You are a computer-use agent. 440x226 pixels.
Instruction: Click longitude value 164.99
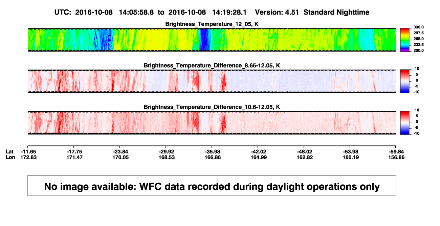pyautogui.click(x=258, y=157)
